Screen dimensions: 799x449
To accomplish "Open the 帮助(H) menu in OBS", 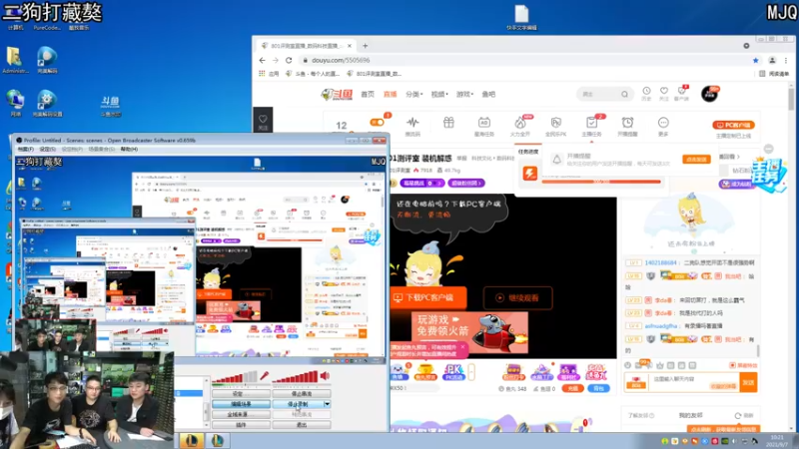I will pyautogui.click(x=129, y=149).
